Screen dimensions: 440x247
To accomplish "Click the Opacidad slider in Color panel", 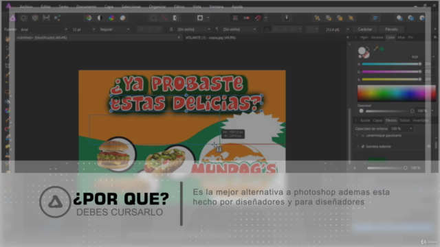I will [x=390, y=111].
